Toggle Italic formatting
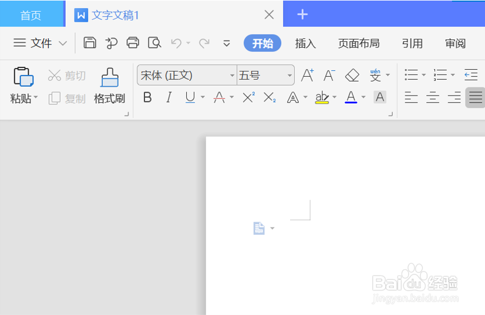The width and height of the screenshot is (485, 315). (169, 97)
